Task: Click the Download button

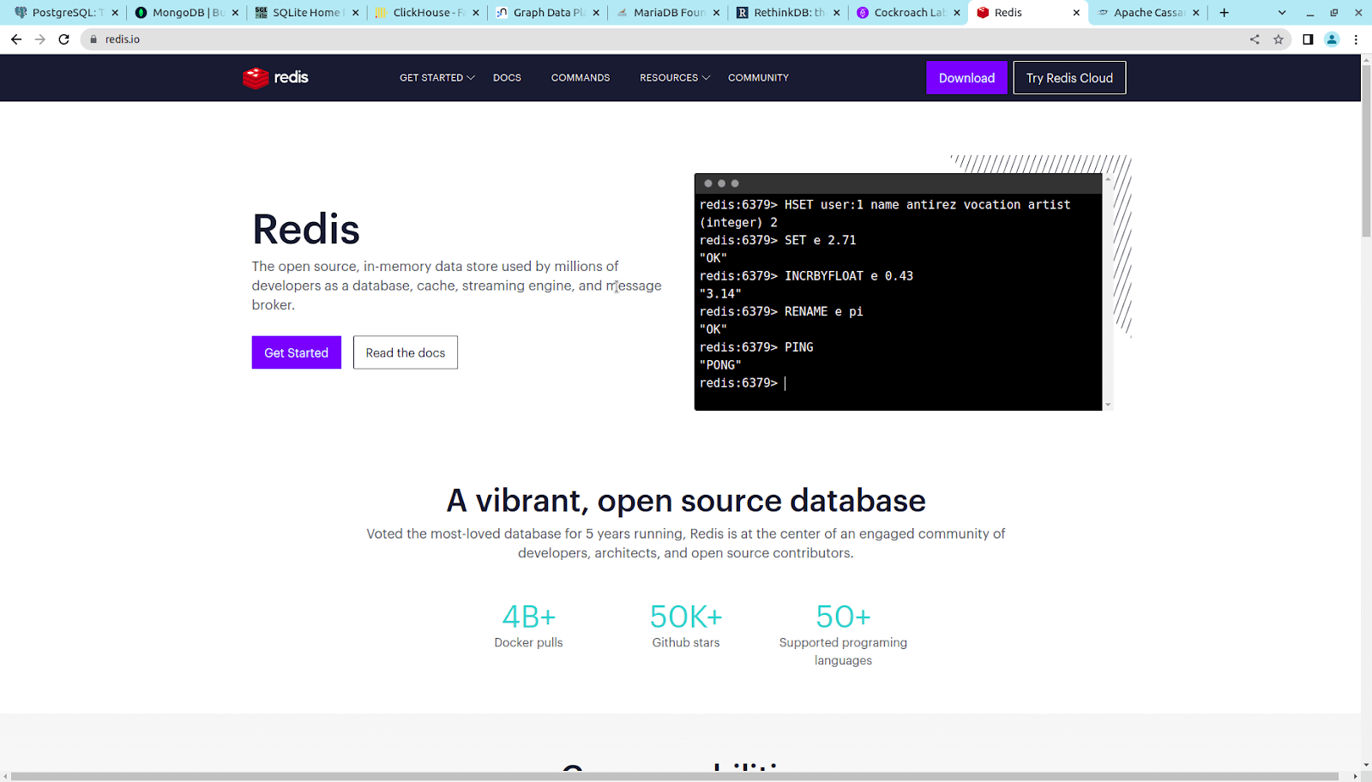Action: point(966,77)
